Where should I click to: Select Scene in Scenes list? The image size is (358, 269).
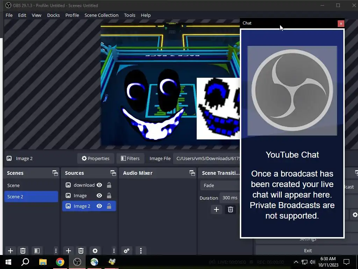pos(31,185)
